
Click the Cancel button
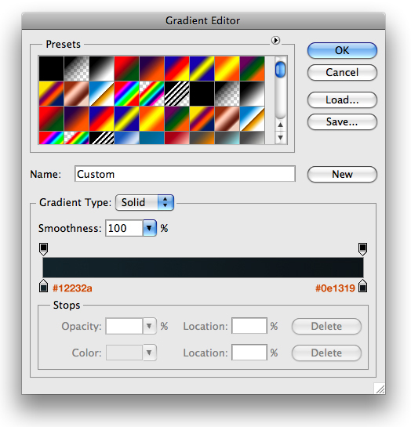[342, 72]
